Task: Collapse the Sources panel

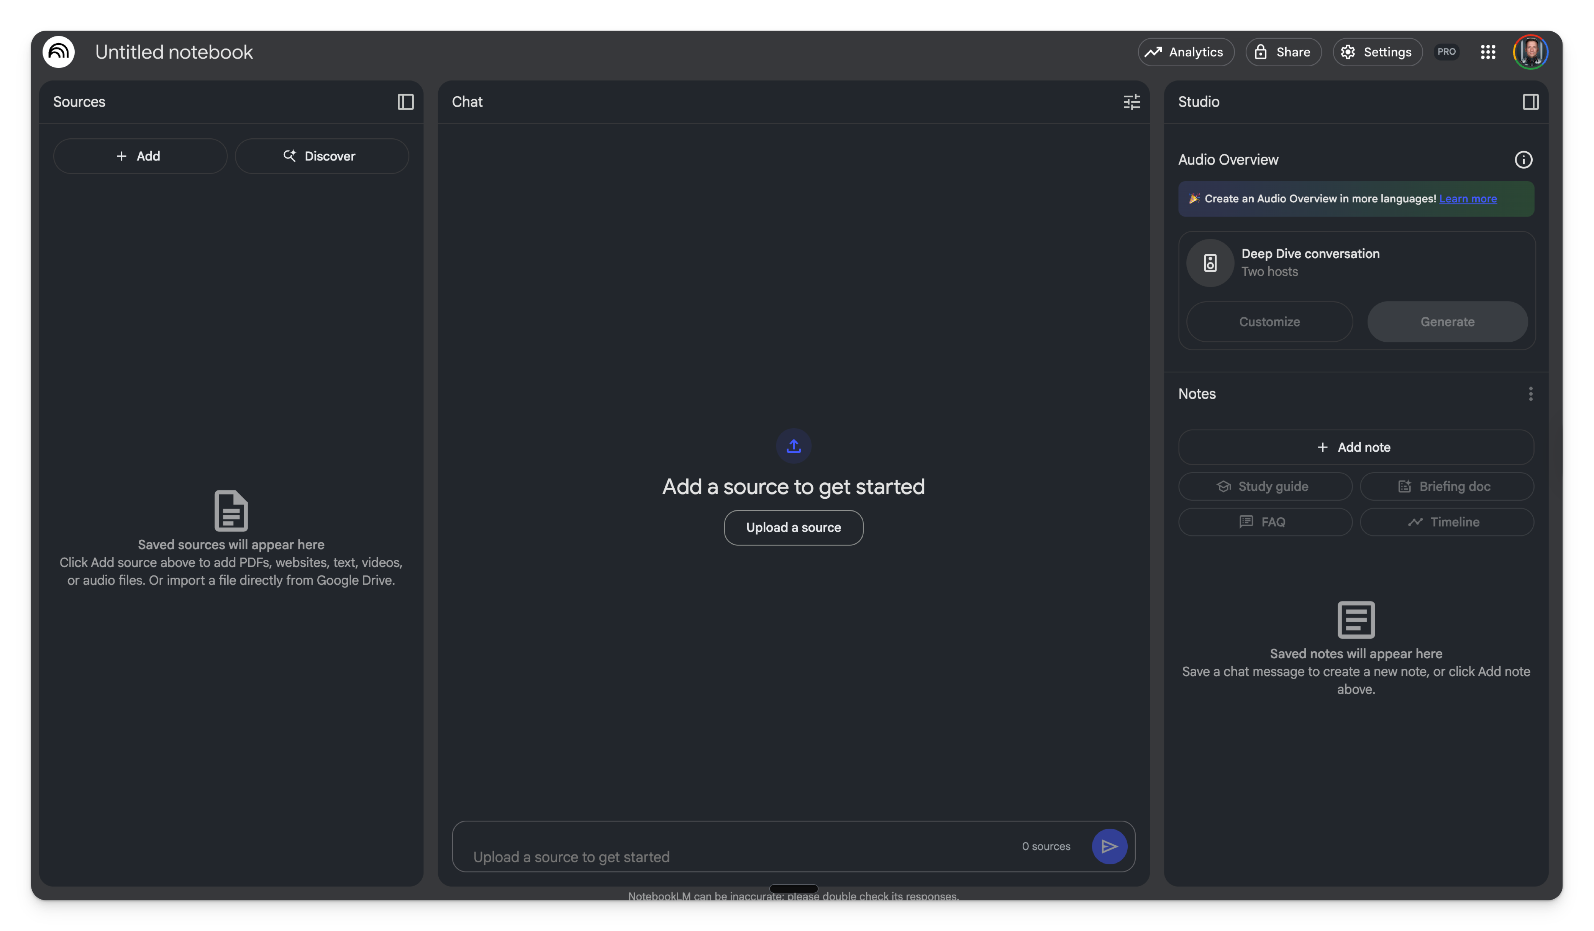Action: point(405,102)
